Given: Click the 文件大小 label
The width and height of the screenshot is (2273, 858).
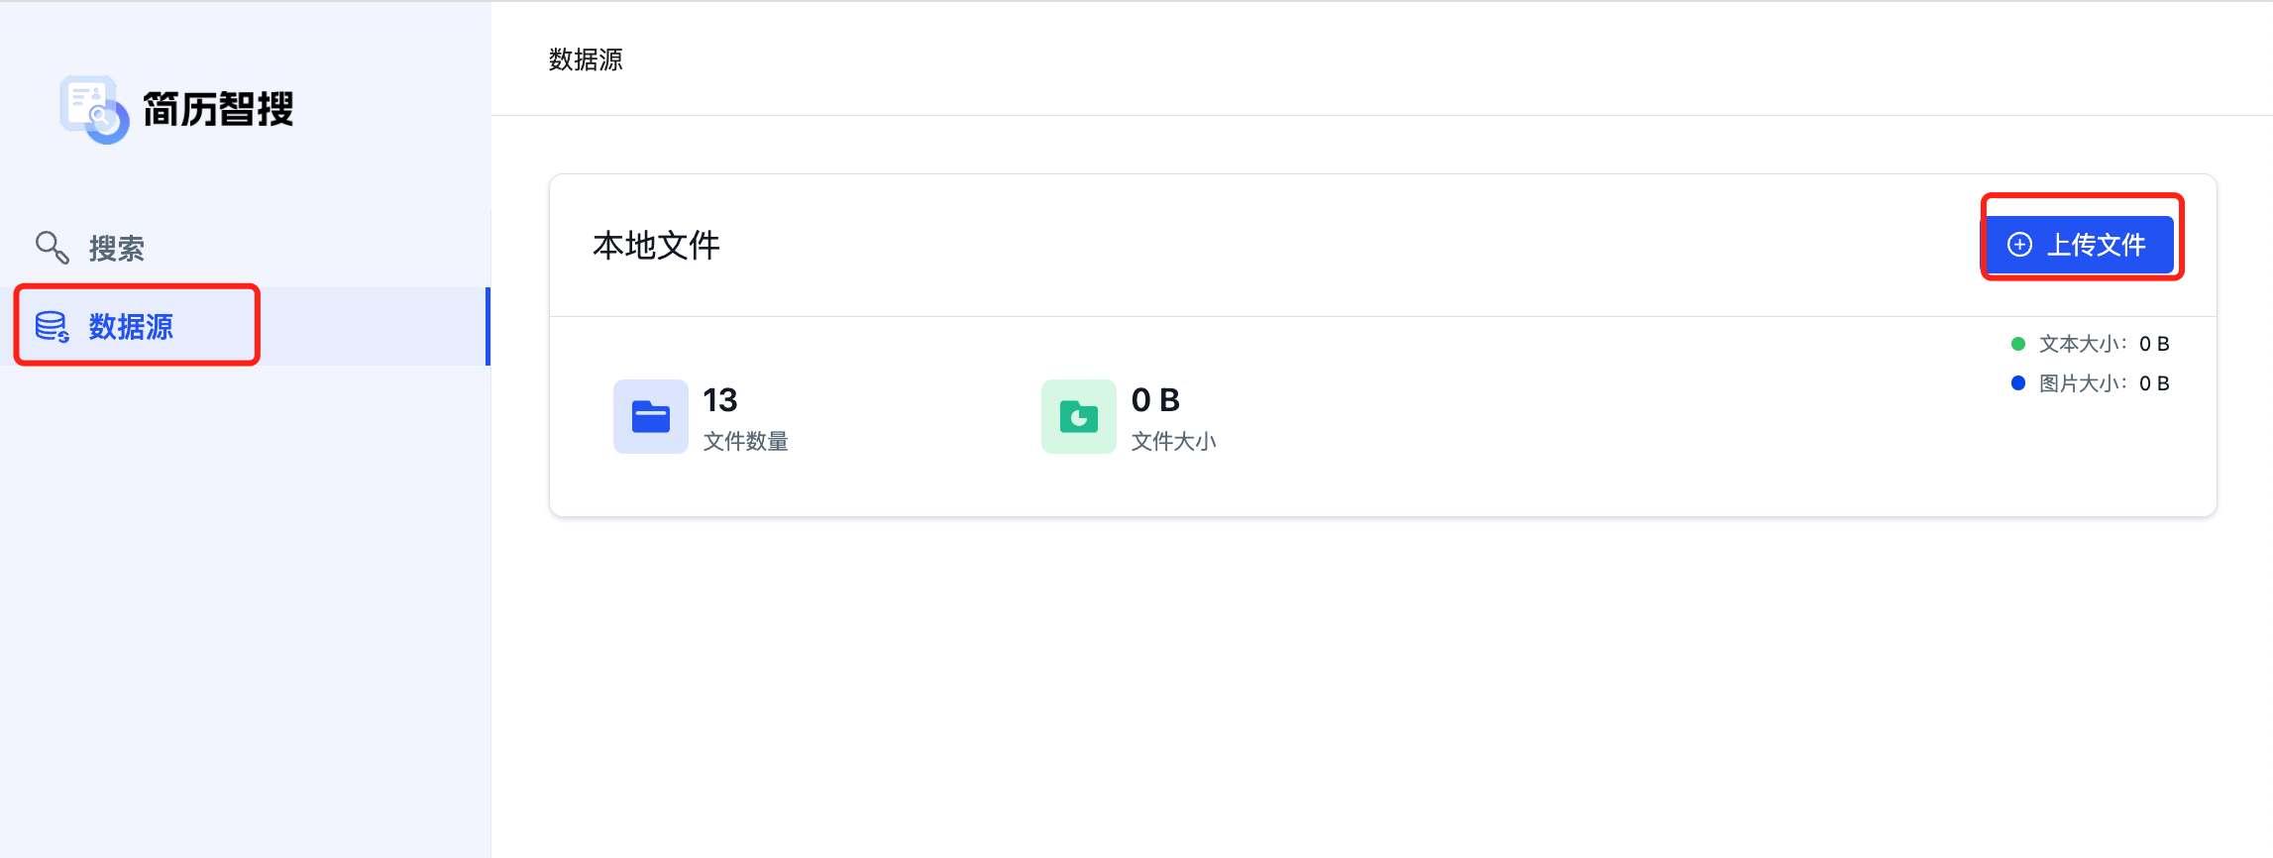Looking at the screenshot, I should [x=1173, y=441].
